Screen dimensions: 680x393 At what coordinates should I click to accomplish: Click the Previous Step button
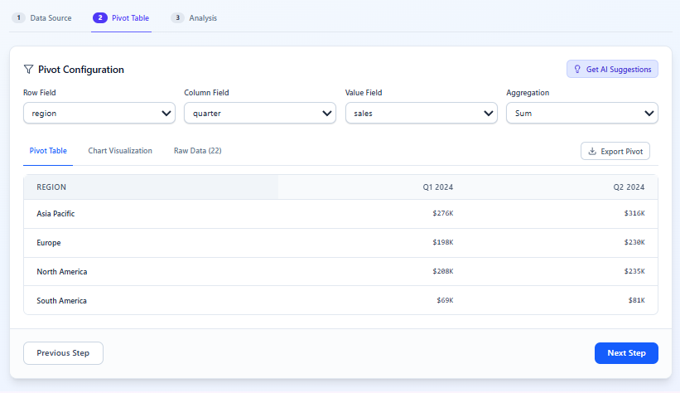coord(63,353)
